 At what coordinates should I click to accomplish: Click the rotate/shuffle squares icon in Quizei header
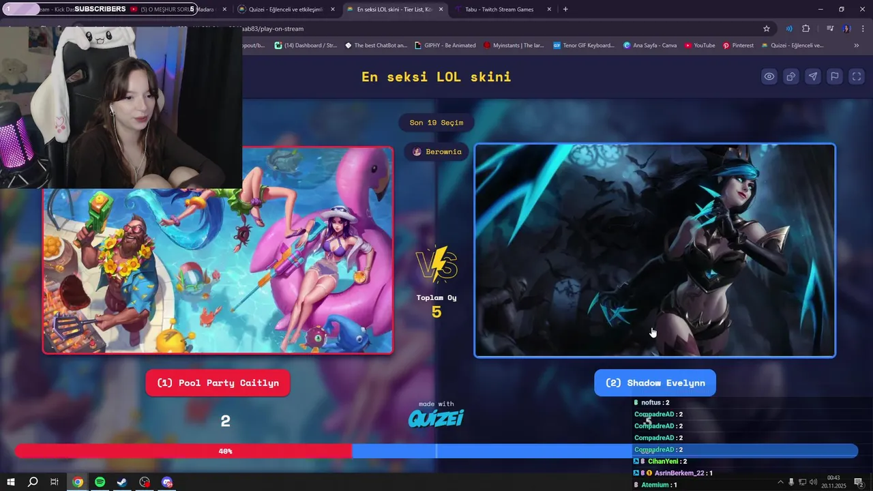pos(791,76)
